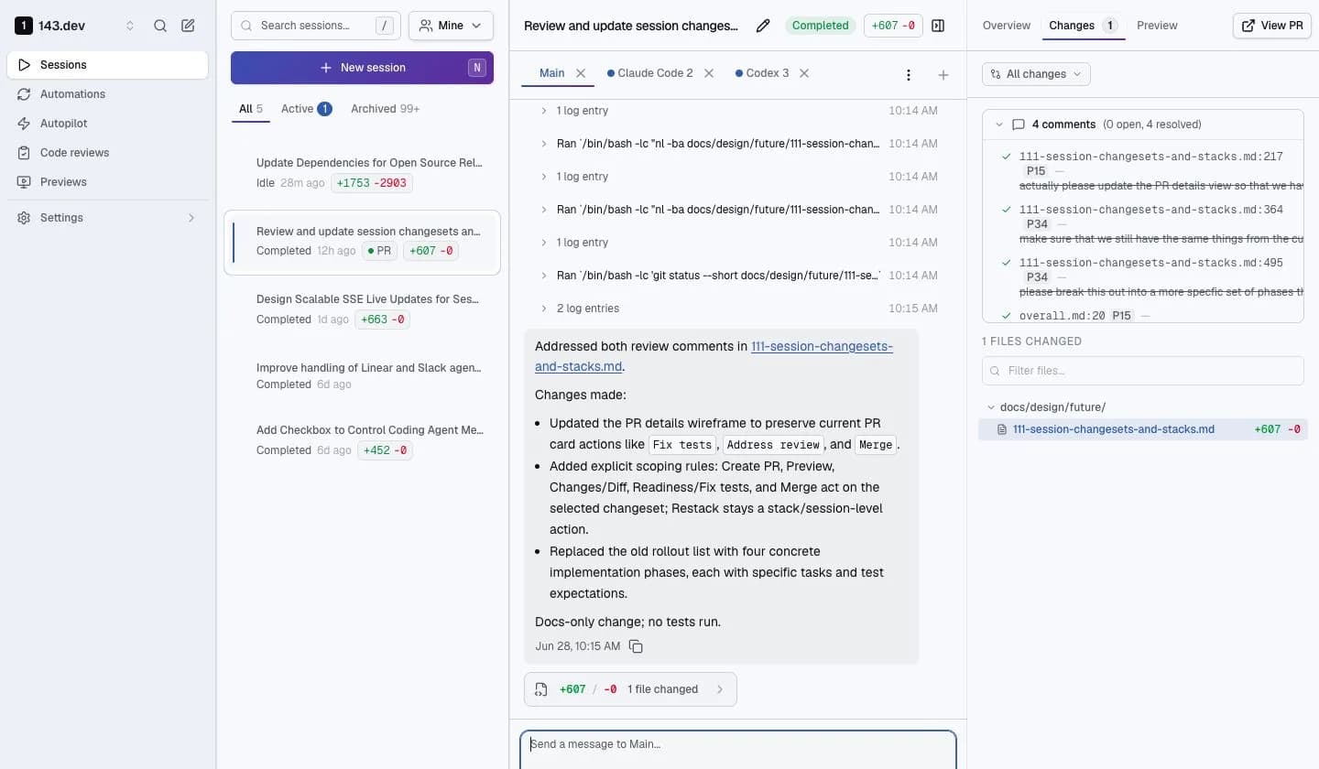Viewport: 1319px width, 769px height.
Task: Switch to the Claude Code 2 tab
Action: coord(649,73)
